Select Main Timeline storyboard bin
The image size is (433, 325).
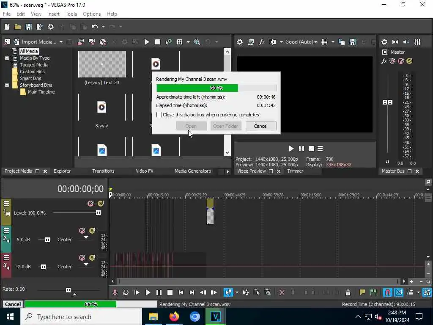41,92
